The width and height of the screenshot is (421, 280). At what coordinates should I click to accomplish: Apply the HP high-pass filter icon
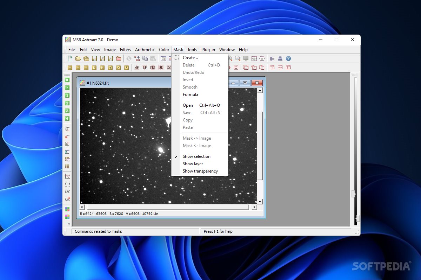coord(136,68)
